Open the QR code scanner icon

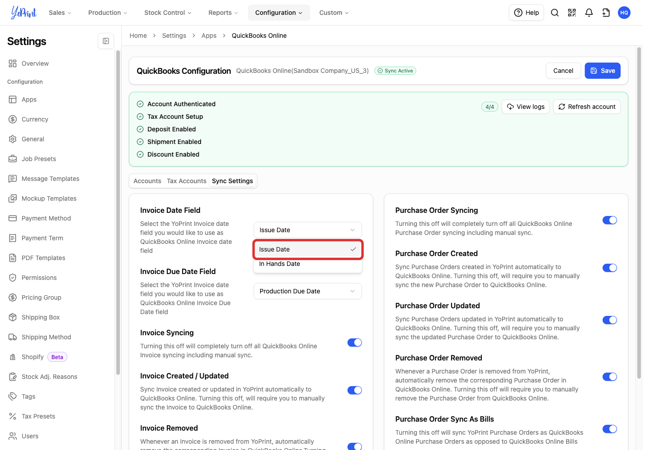(x=572, y=13)
